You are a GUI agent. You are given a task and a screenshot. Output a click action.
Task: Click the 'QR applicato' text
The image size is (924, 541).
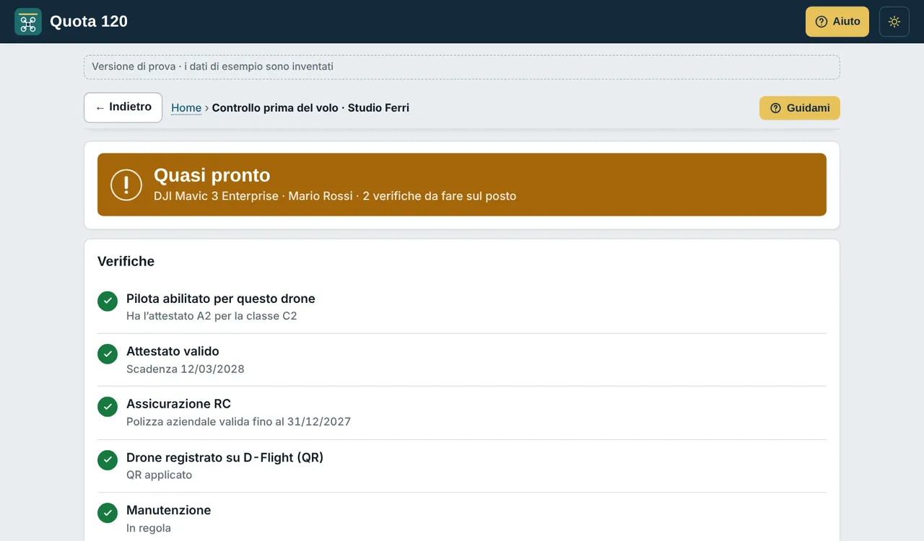160,475
